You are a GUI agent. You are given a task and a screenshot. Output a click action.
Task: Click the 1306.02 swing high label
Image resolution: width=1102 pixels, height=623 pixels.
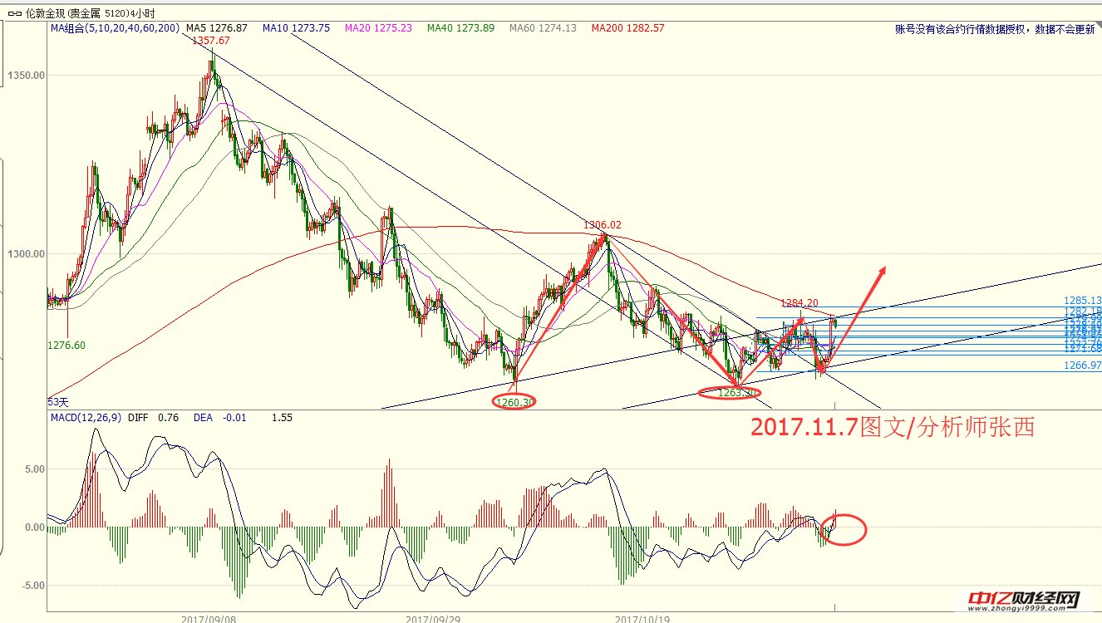[x=602, y=225]
